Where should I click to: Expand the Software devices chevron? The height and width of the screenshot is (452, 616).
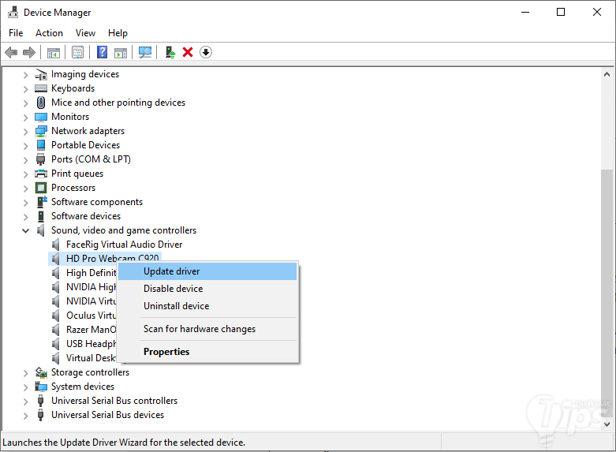[25, 217]
